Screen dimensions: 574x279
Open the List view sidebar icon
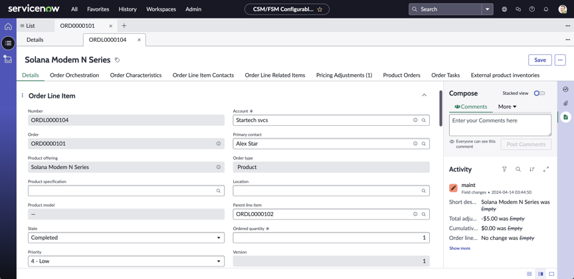(x=8, y=43)
